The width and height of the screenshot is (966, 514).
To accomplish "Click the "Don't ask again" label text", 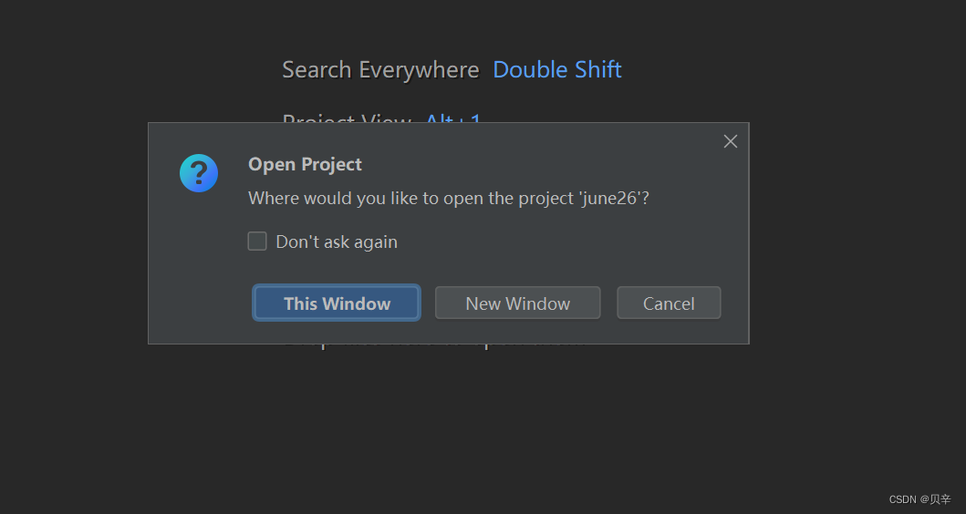I will click(x=337, y=242).
